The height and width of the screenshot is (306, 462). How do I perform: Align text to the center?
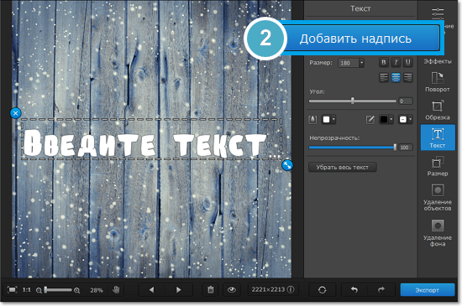pyautogui.click(x=396, y=78)
